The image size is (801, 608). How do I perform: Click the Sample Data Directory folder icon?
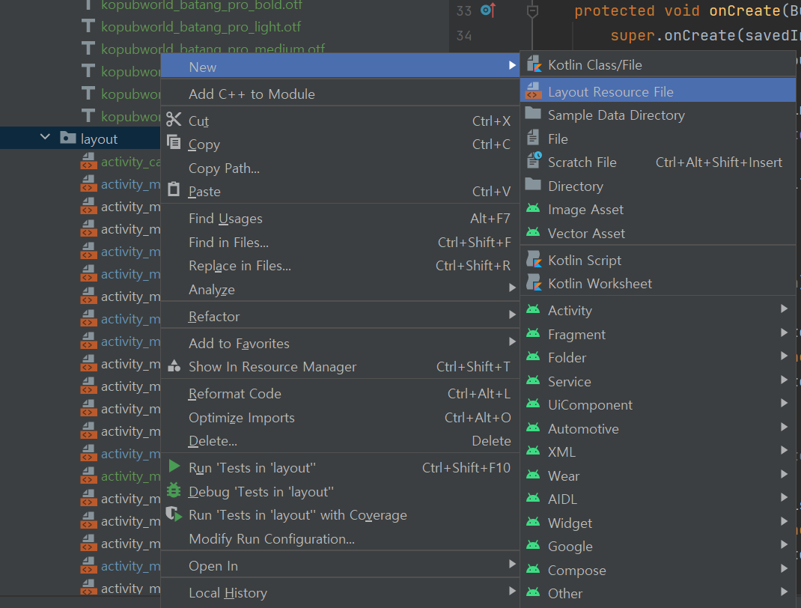[x=533, y=113]
